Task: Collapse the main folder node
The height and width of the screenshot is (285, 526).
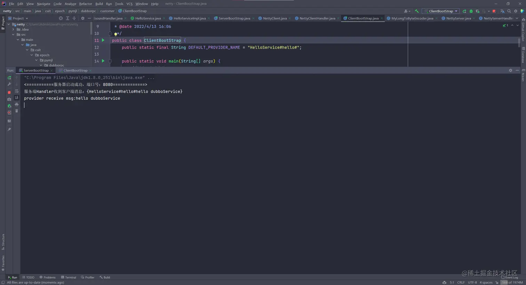Action: pyautogui.click(x=18, y=40)
